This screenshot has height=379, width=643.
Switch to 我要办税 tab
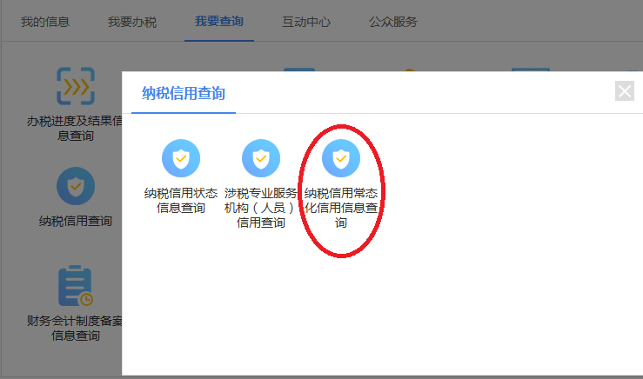tap(132, 22)
